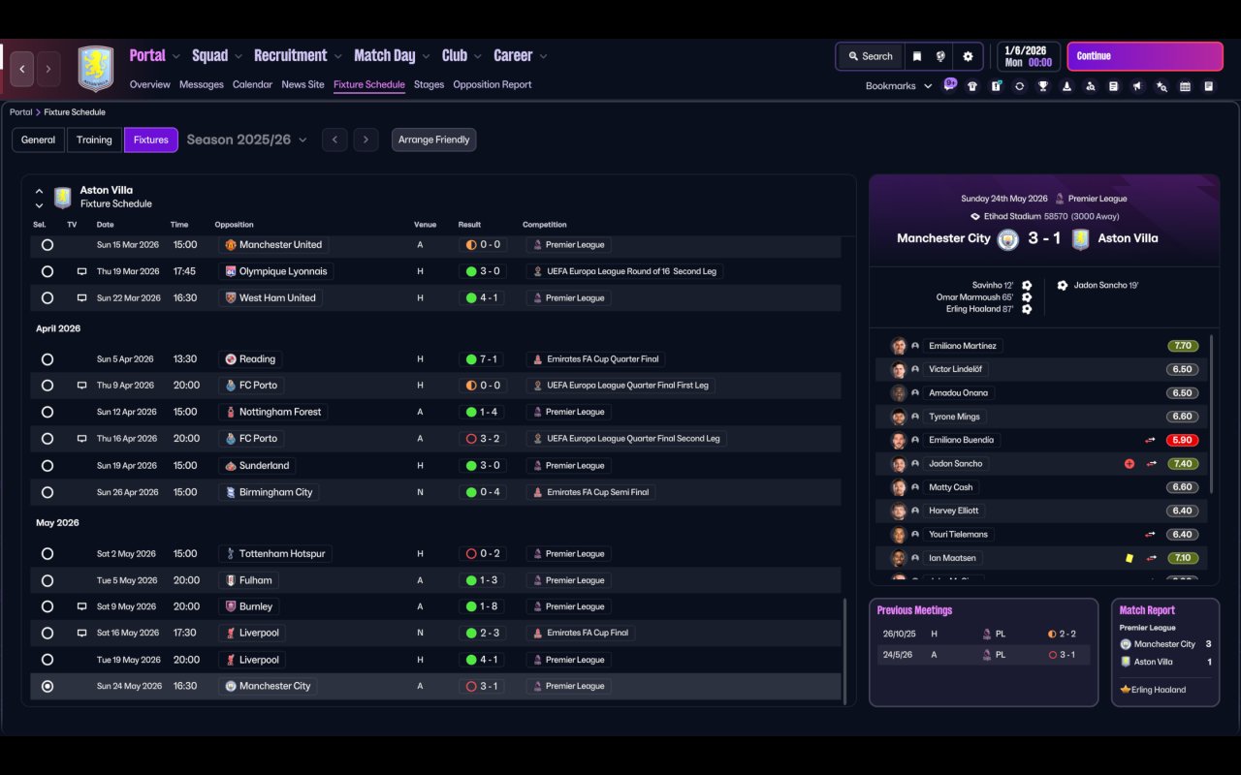The width and height of the screenshot is (1241, 775).
Task: Go to previous season with left arrow
Action: coord(334,139)
